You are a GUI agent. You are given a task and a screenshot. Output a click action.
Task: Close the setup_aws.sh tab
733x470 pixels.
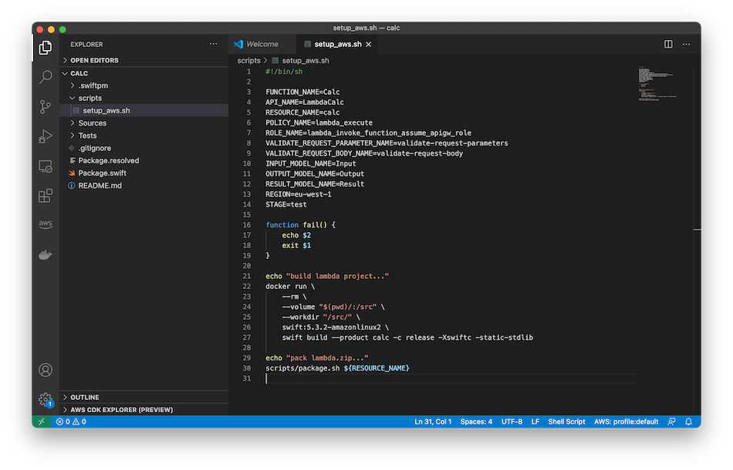point(368,45)
